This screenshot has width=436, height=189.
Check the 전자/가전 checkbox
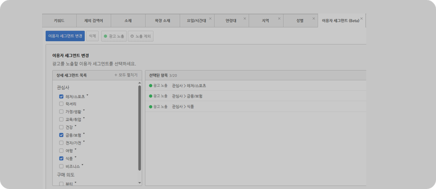61,143
